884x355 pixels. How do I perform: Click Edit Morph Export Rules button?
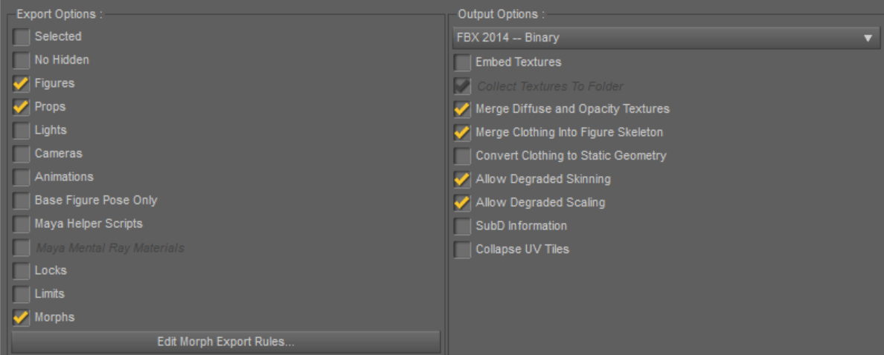[x=225, y=342]
